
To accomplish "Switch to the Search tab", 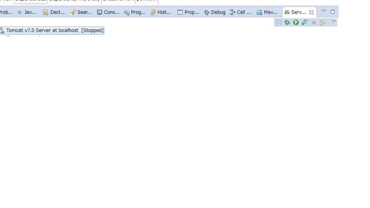I will (x=81, y=12).
